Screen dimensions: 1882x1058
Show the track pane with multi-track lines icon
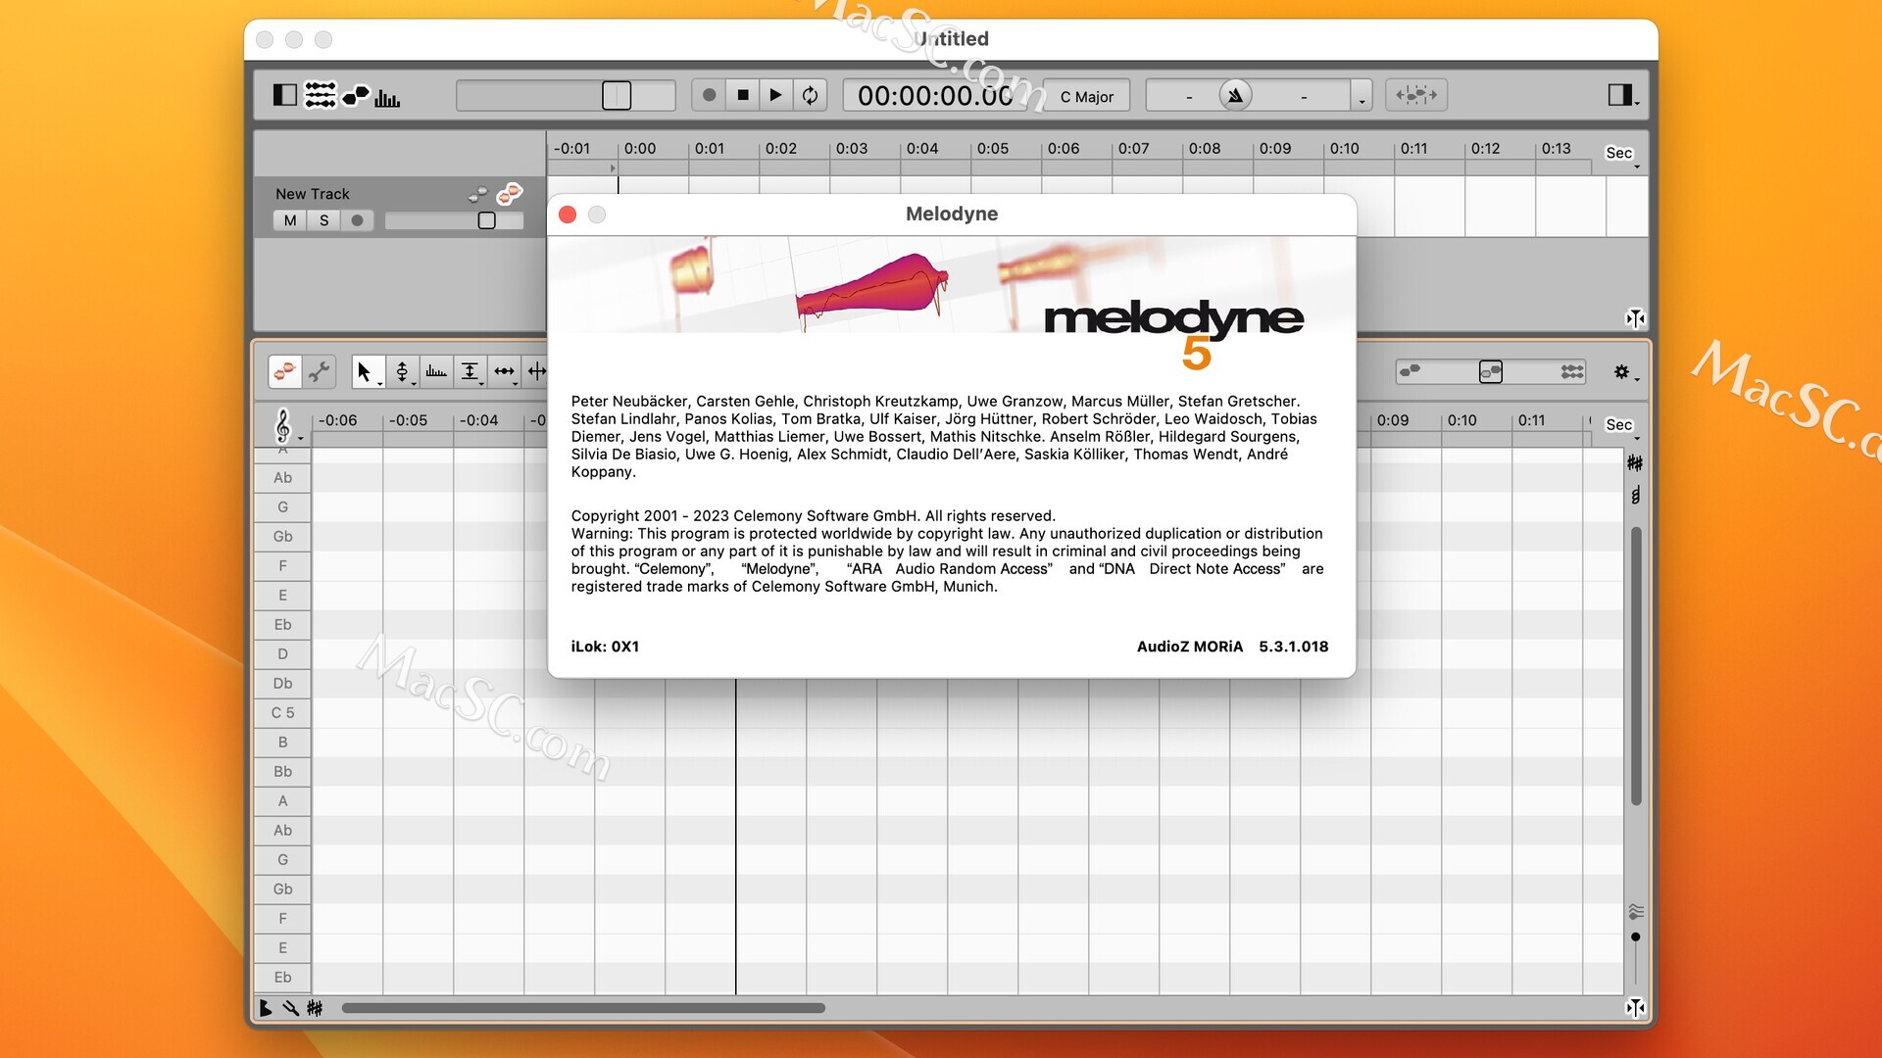(x=321, y=95)
